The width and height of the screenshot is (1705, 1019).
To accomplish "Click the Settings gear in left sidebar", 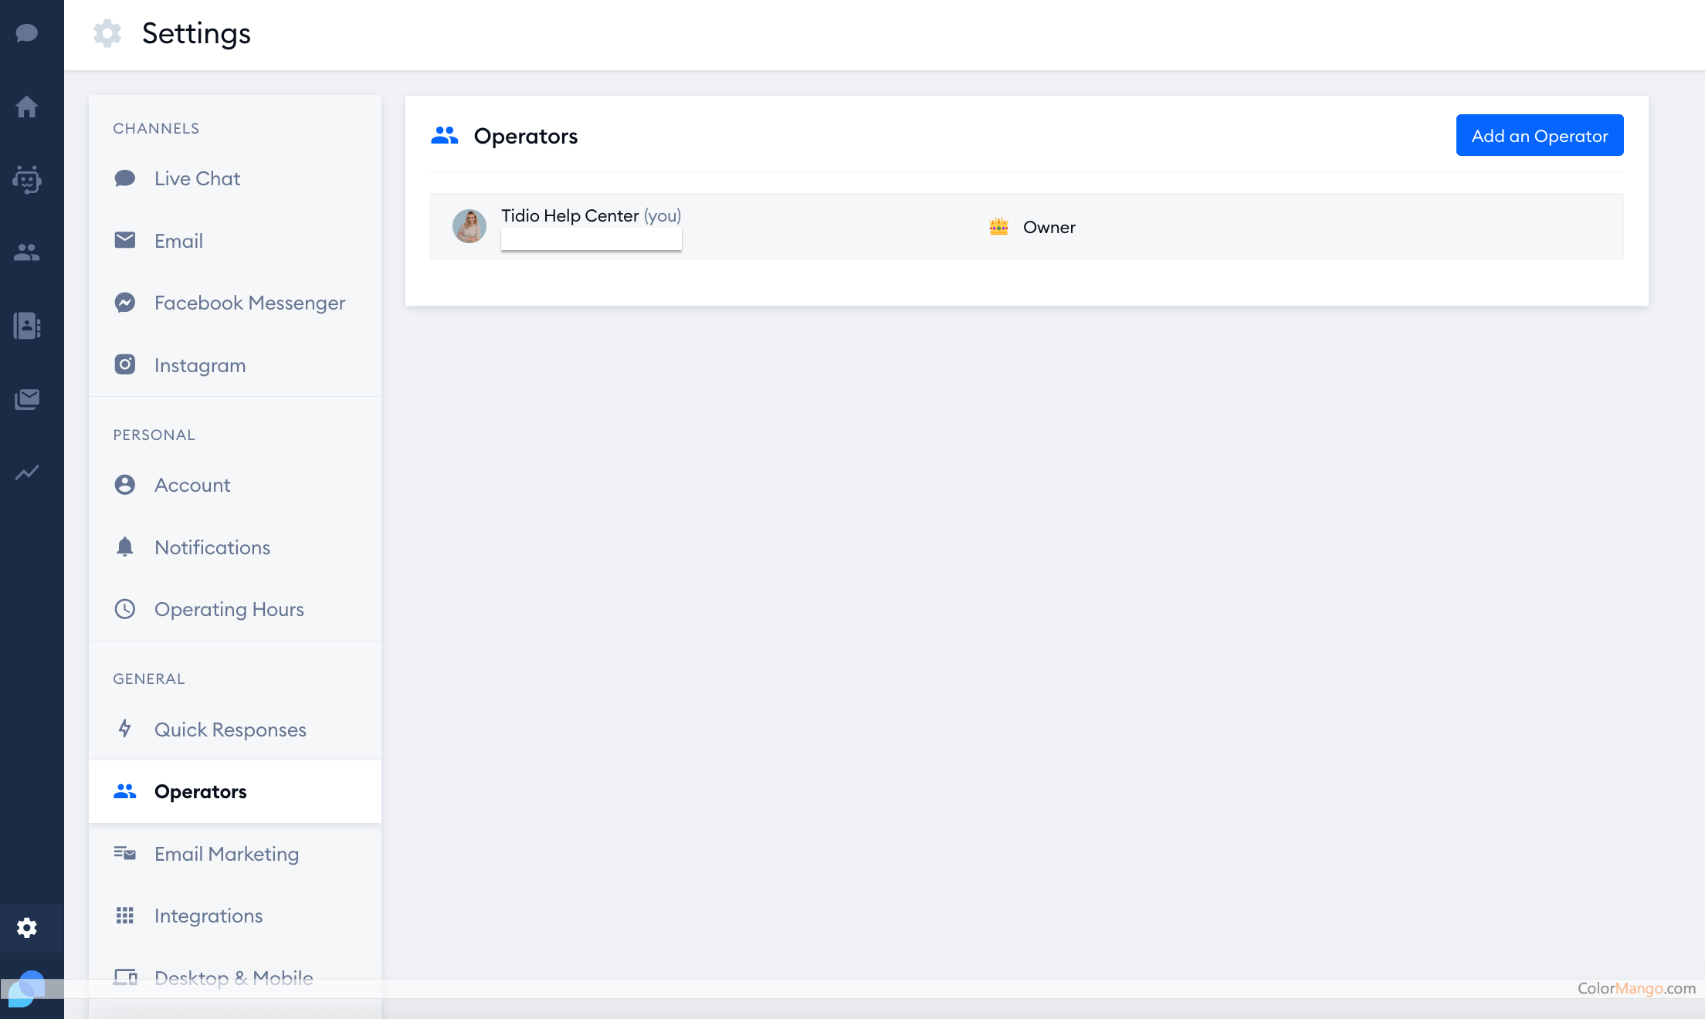I will coord(27,927).
